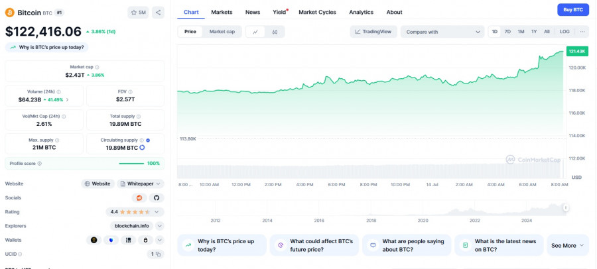Switch chart to Market cap mode
Viewport: 597px width, 269px height.
coord(222,32)
